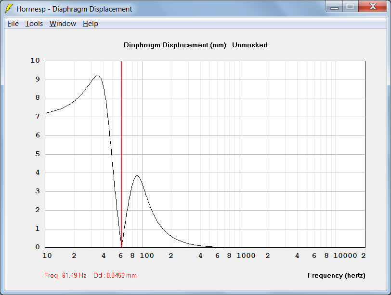Close the Diaphragm Displacement window

click(373, 7)
